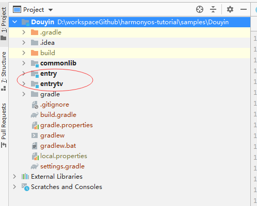Viewport: 257px width, 206px height.
Task: Click the locate/select opened file crosshair icon
Action: 200,9
